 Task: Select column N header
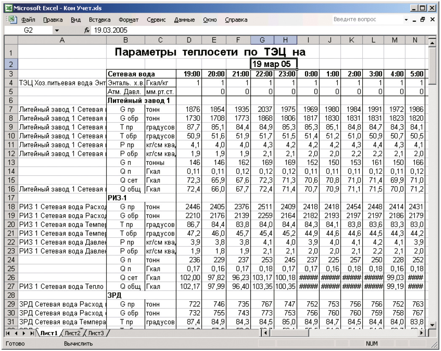coord(415,40)
